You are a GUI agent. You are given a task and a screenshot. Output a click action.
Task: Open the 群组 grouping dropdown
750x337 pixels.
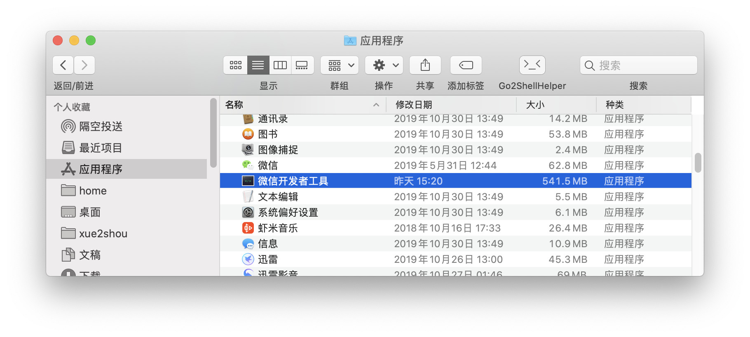(340, 65)
